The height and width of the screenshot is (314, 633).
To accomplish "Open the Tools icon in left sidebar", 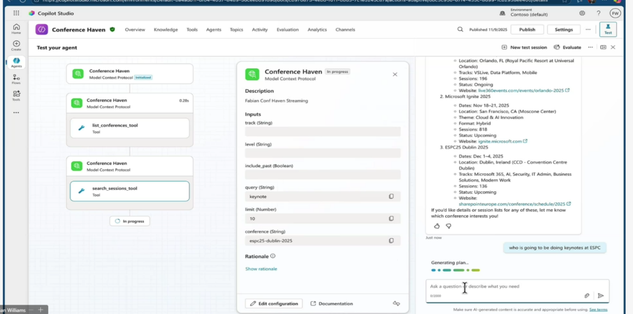I will point(16,95).
